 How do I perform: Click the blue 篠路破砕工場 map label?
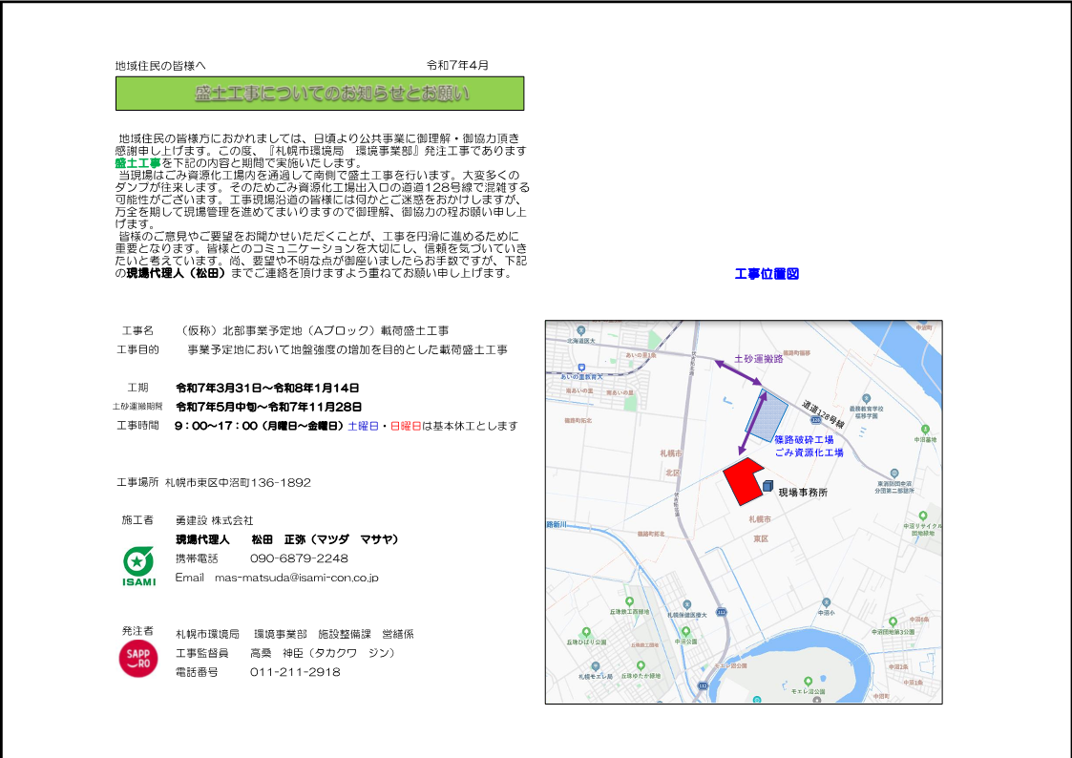(804, 439)
